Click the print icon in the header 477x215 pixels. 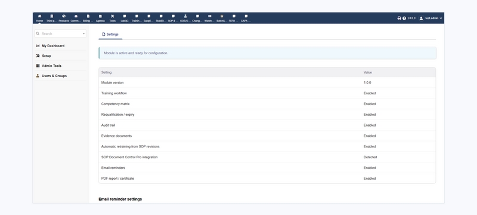tap(399, 19)
